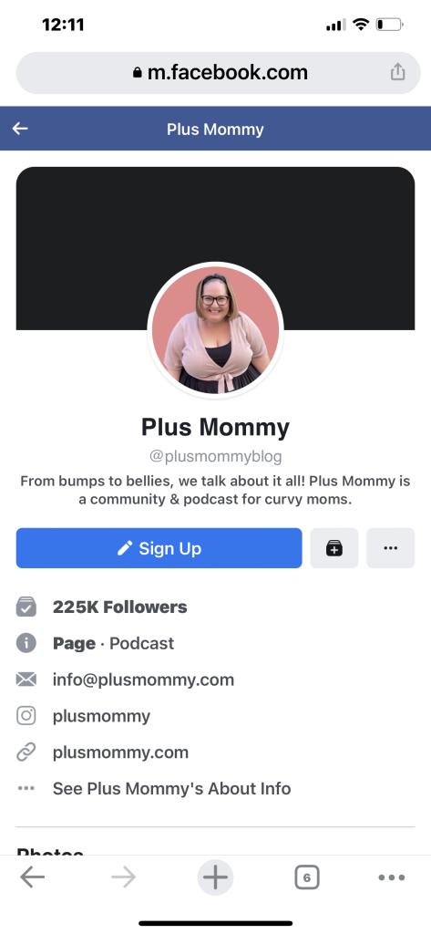431x934 pixels.
Task: Open the Plus Mommy profile picture
Action: pos(215,330)
